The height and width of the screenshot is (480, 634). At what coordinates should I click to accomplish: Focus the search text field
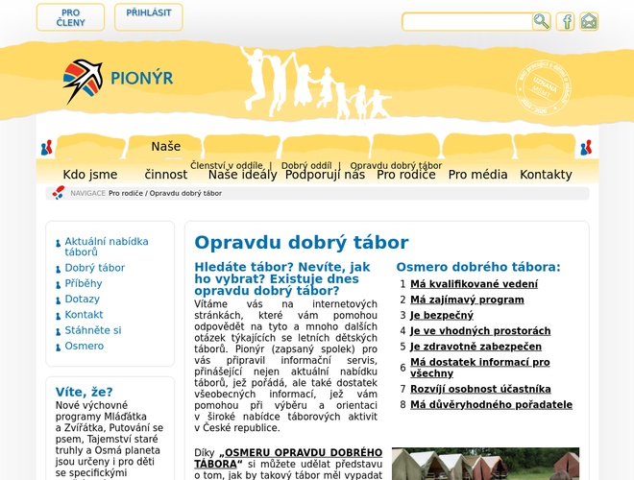click(467, 21)
